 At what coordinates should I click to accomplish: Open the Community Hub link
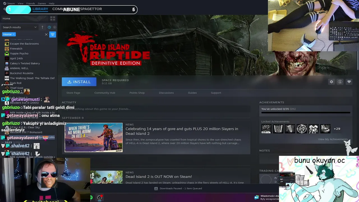coord(105,93)
